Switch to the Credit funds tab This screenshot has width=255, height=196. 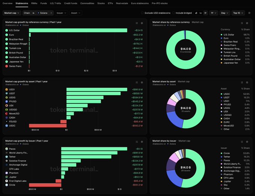click(x=71, y=3)
